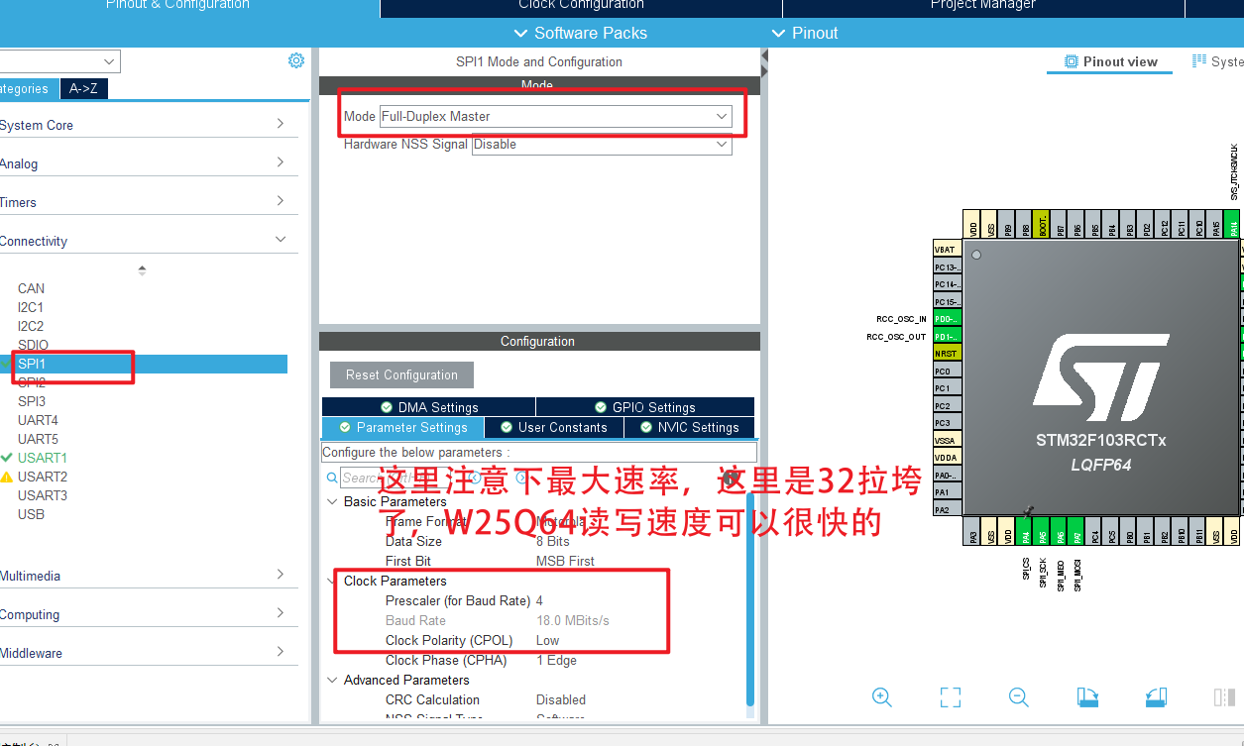Viewport: 1244px width, 746px height.
Task: Fit the chip pinout to the view
Action: coord(950,696)
